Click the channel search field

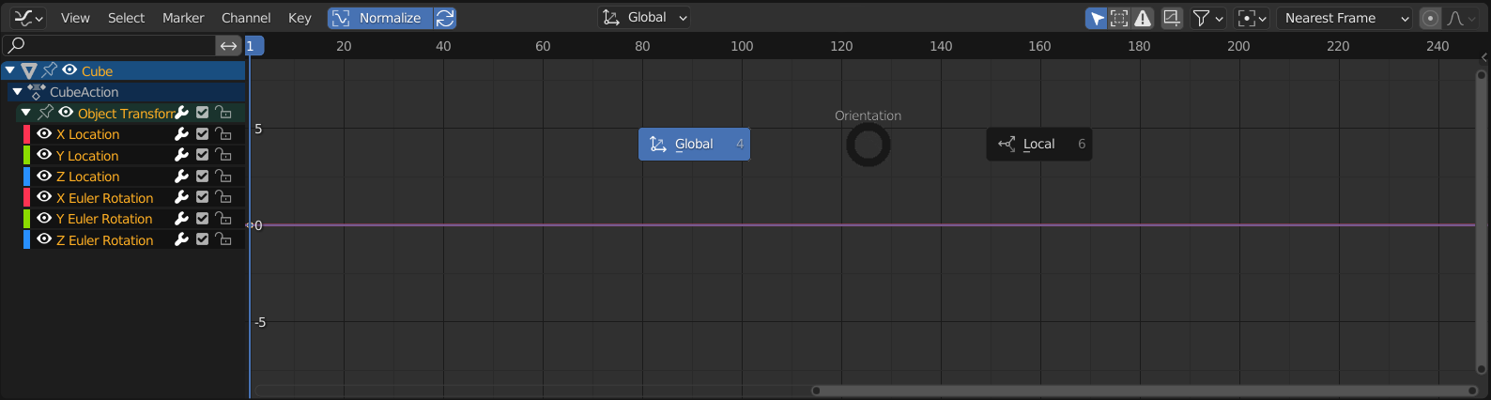click(110, 45)
